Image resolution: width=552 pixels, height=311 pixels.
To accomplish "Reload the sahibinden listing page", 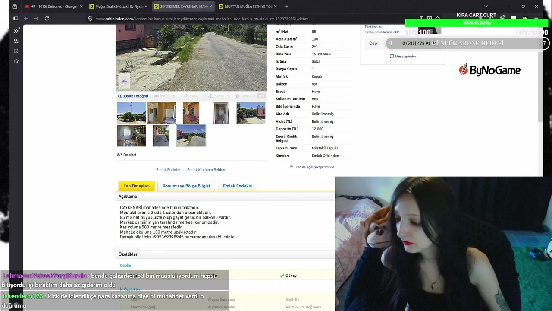I will click(47, 19).
